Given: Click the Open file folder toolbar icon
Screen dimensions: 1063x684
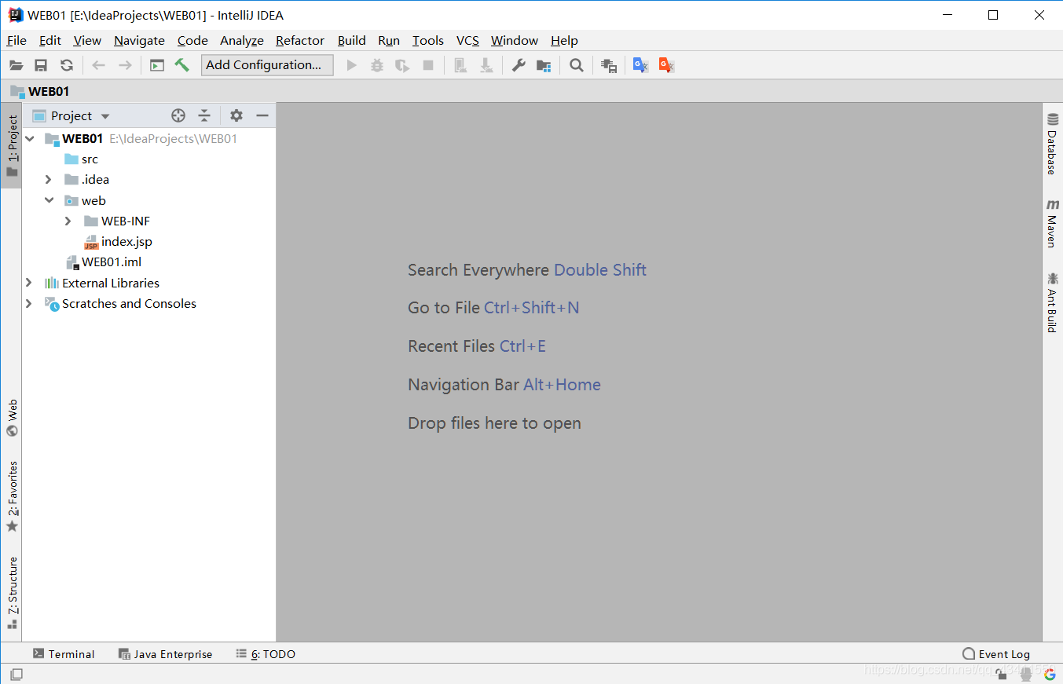Looking at the screenshot, I should coord(16,65).
